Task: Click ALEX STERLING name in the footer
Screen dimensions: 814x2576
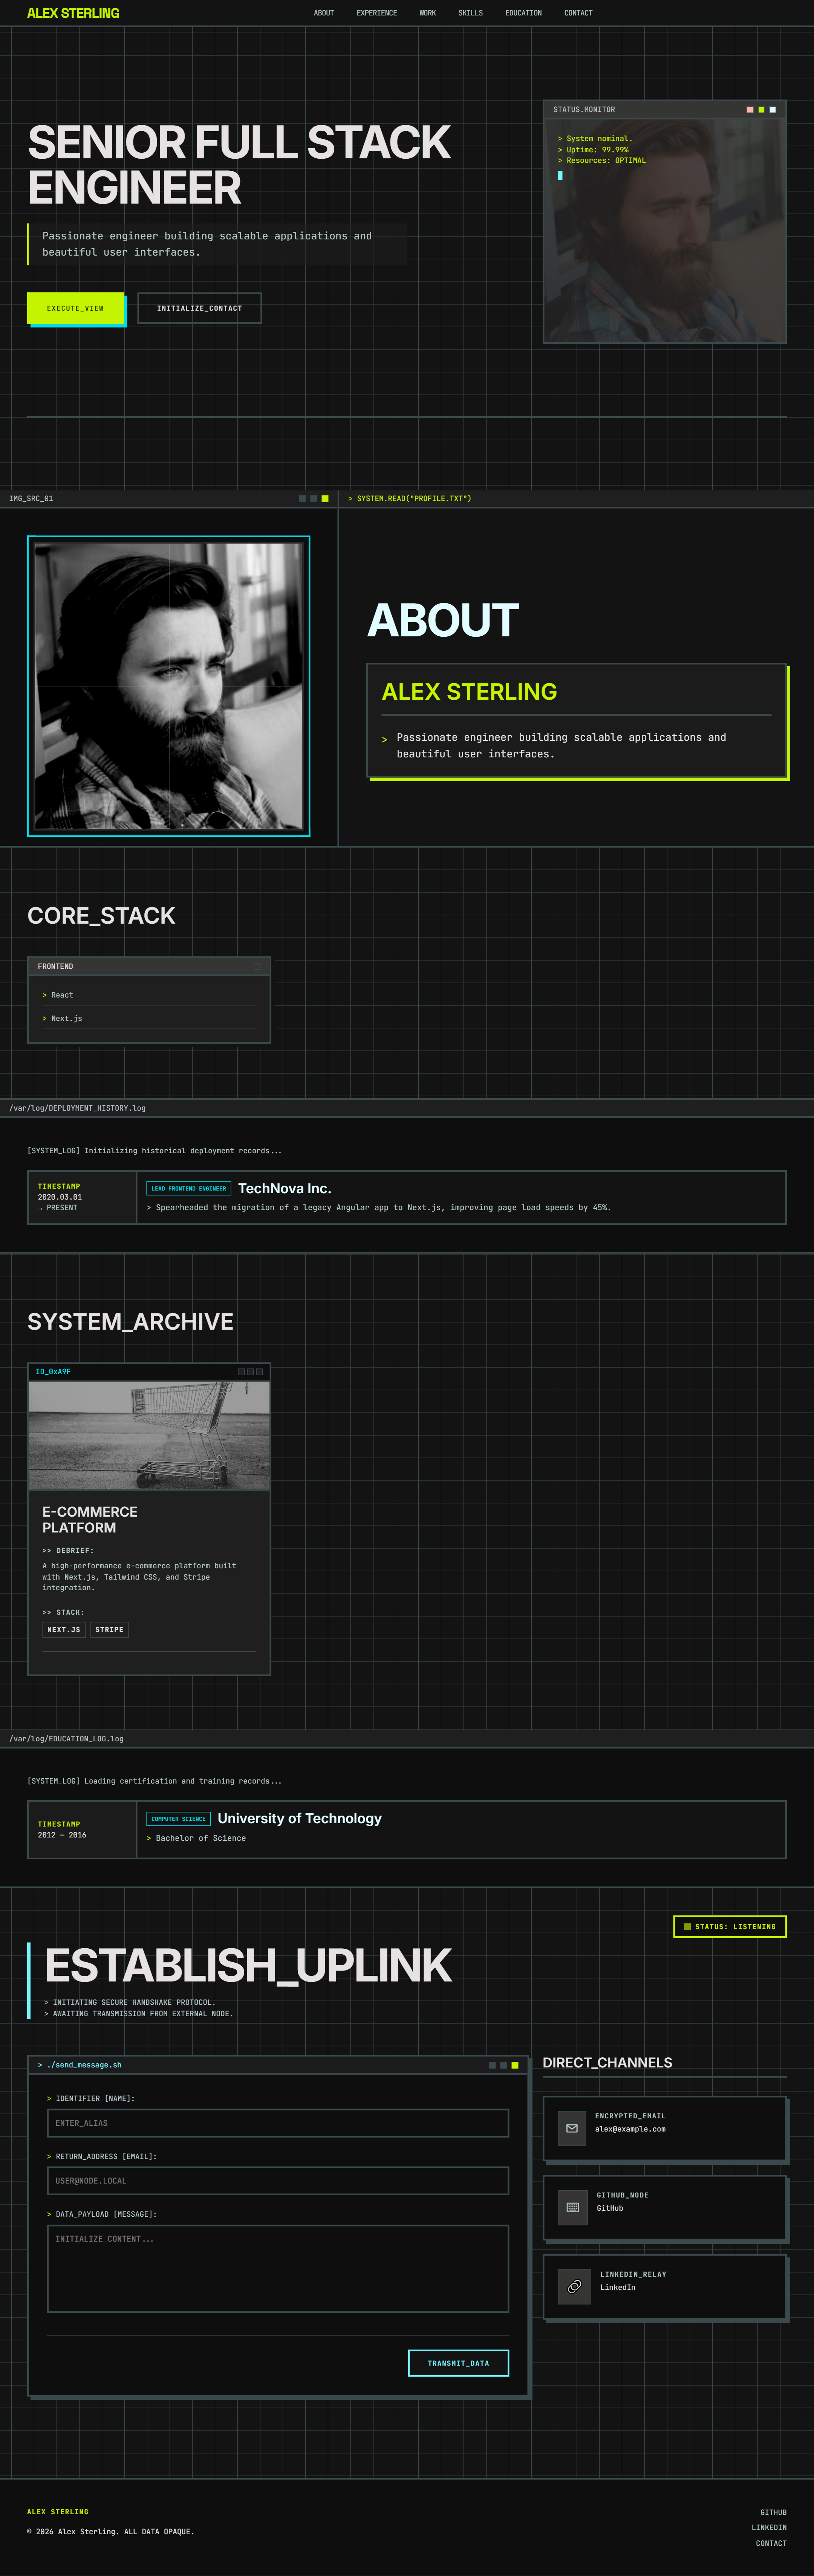Action: pos(58,2511)
